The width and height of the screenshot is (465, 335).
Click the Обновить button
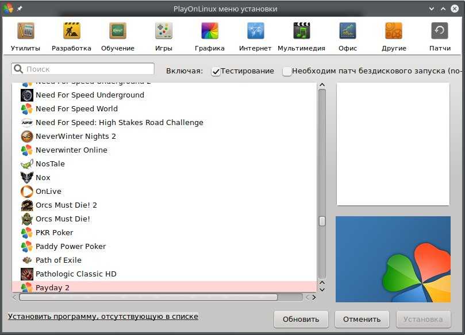pyautogui.click(x=301, y=320)
